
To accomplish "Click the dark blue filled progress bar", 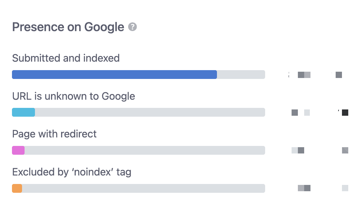I will tap(114, 75).
